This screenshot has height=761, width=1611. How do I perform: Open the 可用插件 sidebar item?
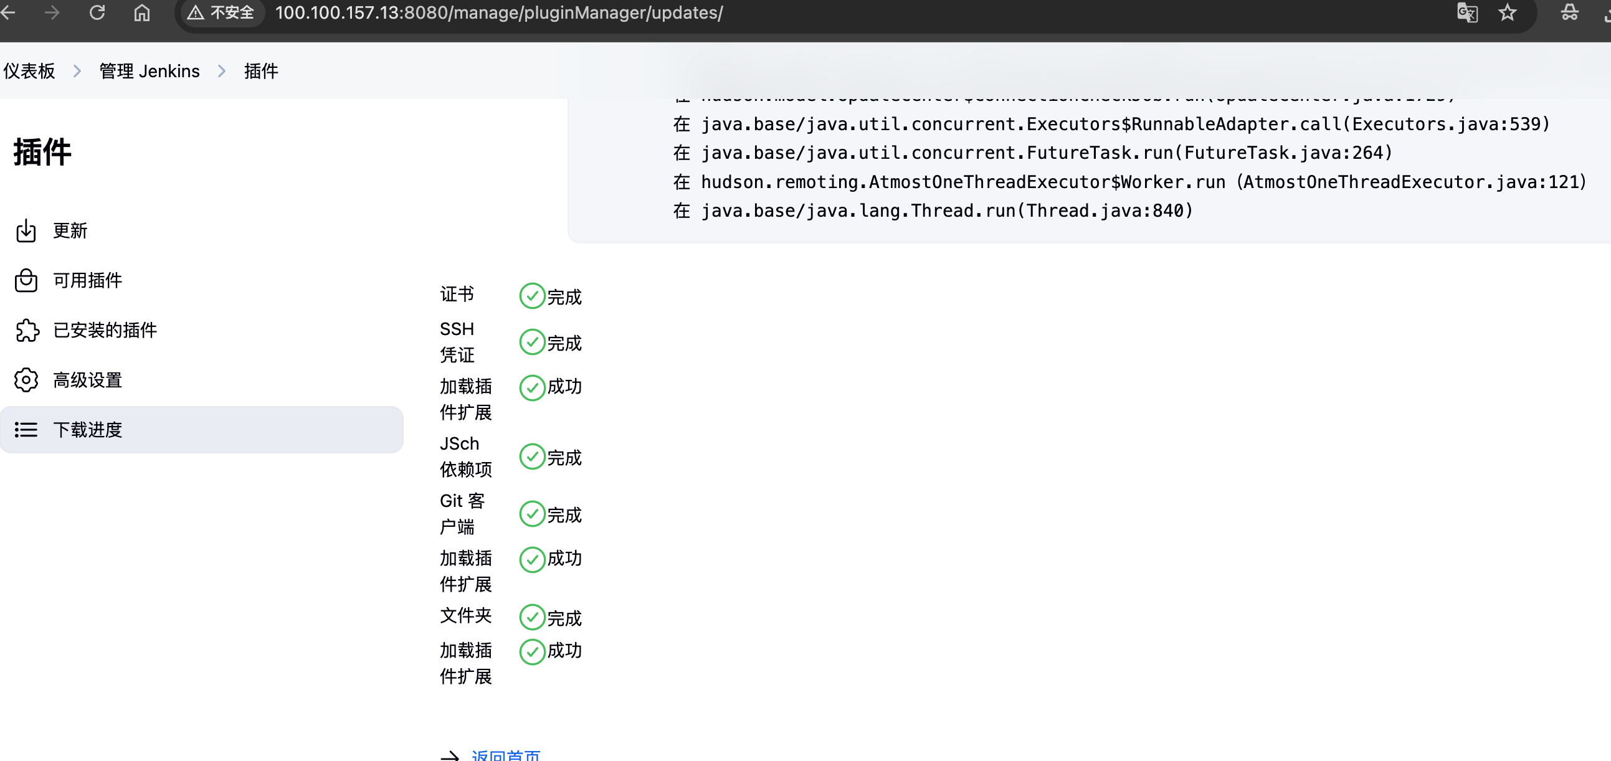pyautogui.click(x=201, y=280)
